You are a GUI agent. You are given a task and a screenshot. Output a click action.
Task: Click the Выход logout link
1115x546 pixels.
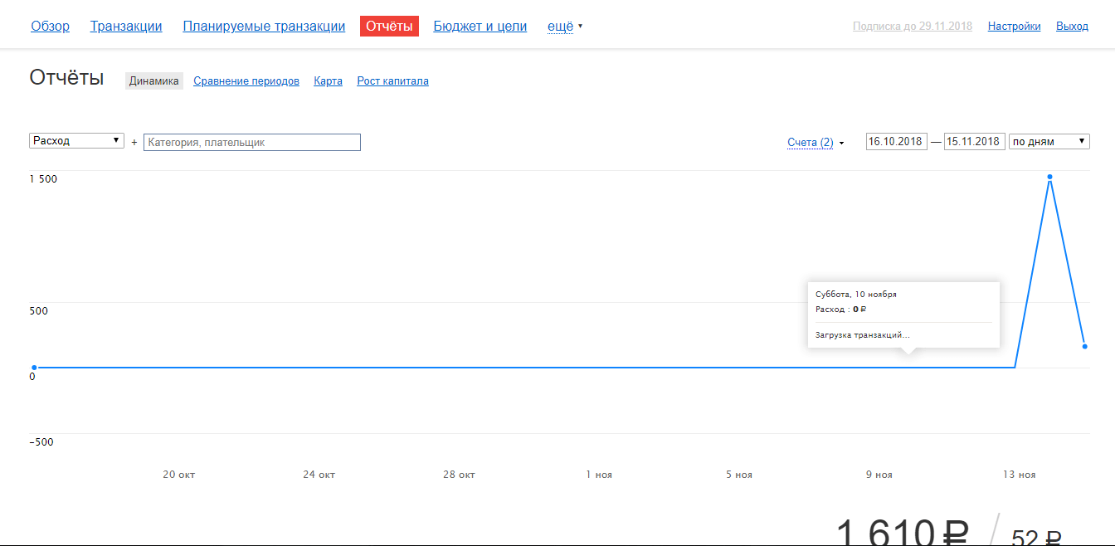pyautogui.click(x=1072, y=27)
